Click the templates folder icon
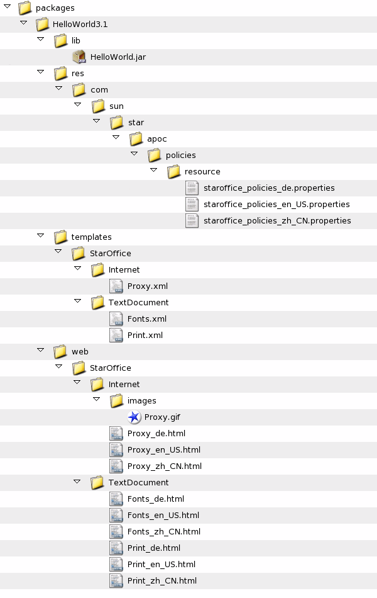 [60, 237]
